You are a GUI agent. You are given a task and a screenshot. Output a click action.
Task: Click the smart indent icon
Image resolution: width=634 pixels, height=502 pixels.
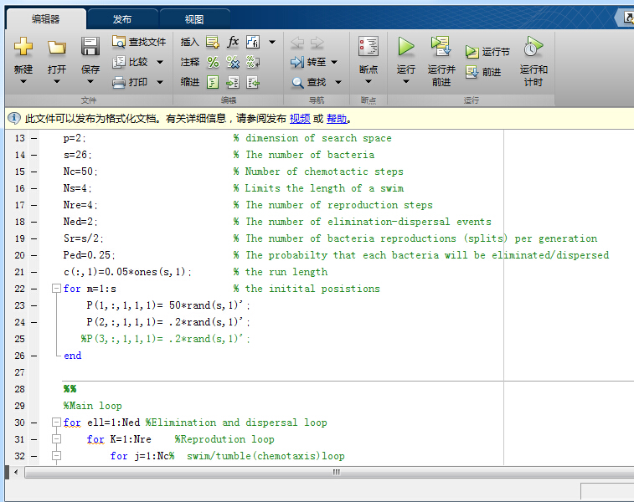point(213,82)
